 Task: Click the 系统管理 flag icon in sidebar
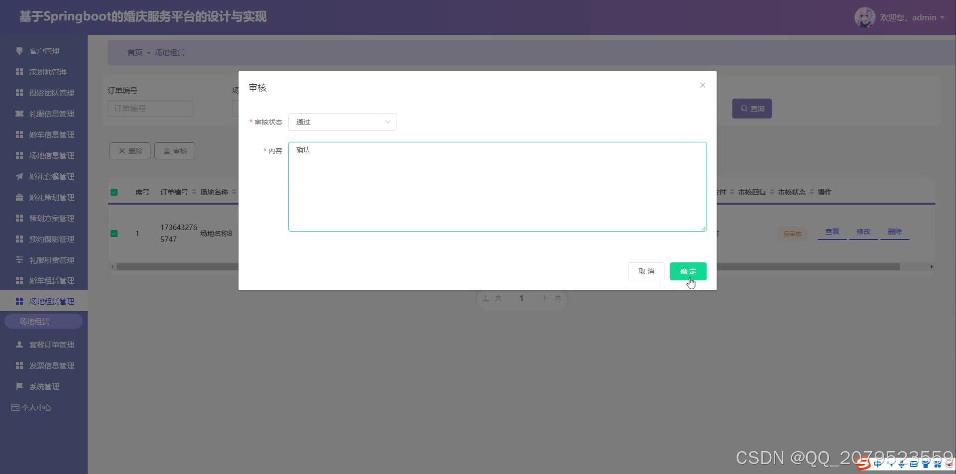[x=19, y=386]
